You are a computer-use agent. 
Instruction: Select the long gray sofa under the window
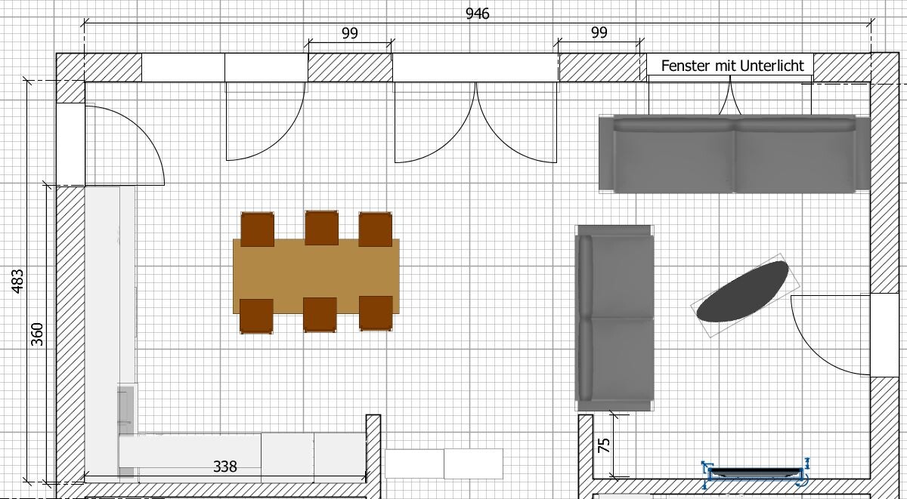(x=734, y=154)
